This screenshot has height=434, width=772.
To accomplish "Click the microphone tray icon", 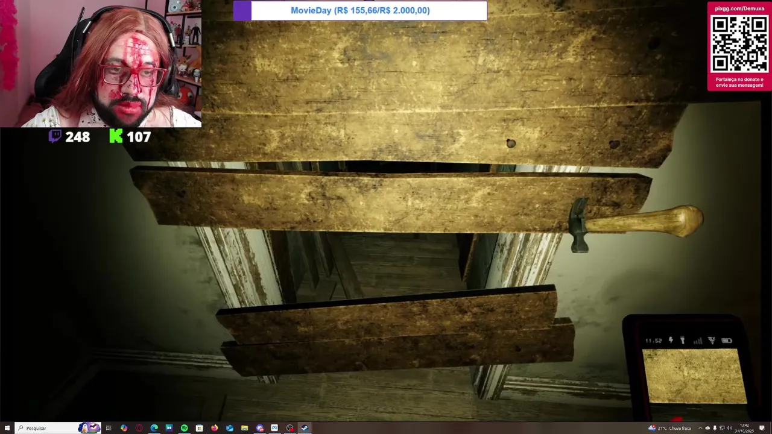I will coord(715,428).
